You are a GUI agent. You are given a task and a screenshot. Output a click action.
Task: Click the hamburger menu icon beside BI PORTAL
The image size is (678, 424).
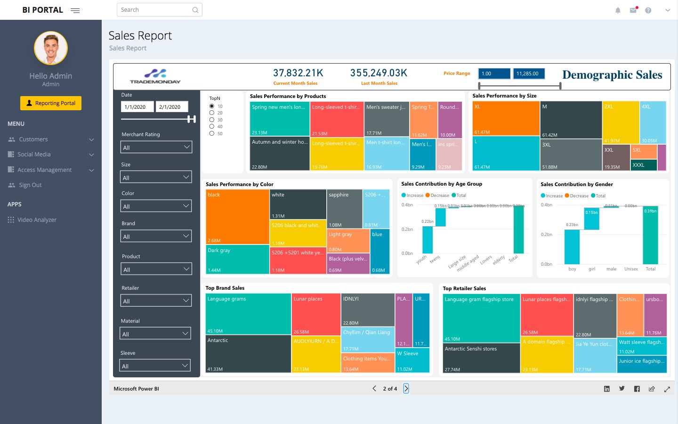(75, 10)
